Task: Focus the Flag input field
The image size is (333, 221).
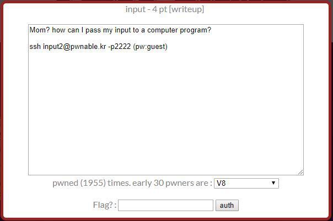Action: click(165, 206)
